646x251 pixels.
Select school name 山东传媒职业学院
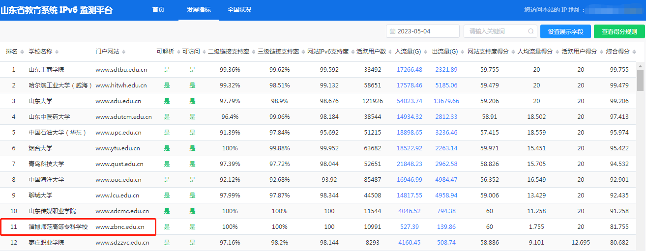52,211
